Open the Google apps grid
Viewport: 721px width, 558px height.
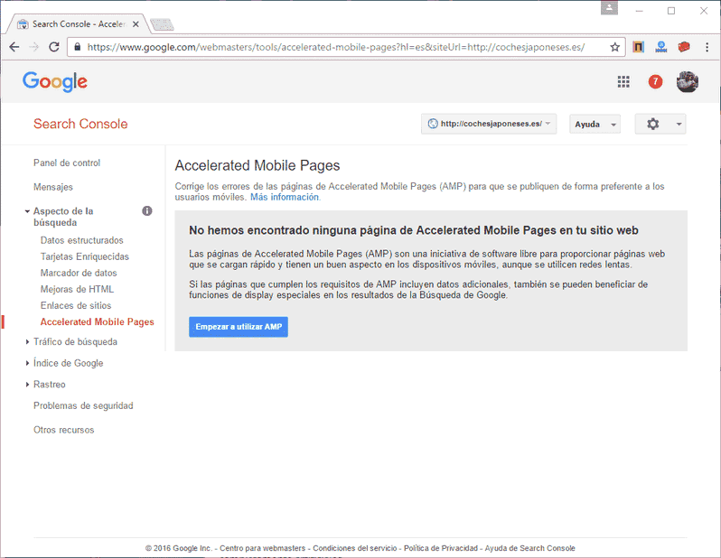(623, 82)
